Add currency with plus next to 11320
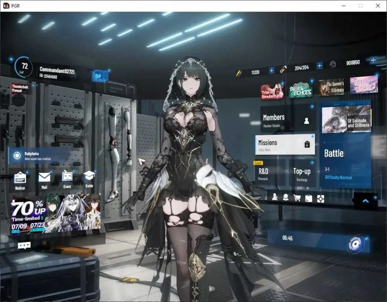387x302 pixels. [x=272, y=70]
